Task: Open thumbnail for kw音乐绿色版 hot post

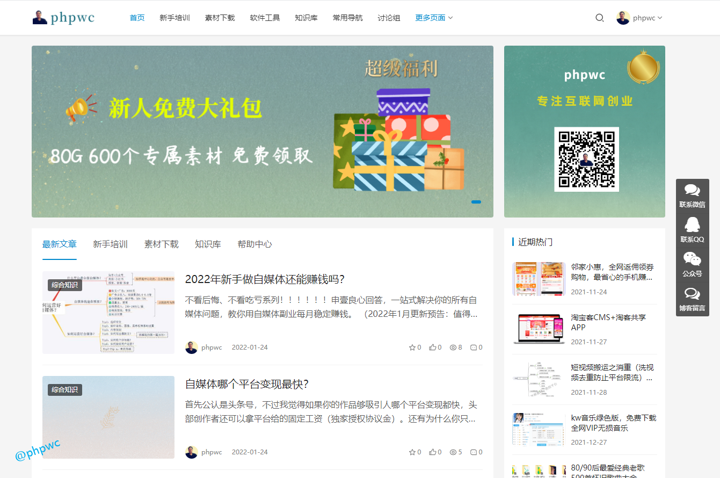Action: tap(539, 430)
